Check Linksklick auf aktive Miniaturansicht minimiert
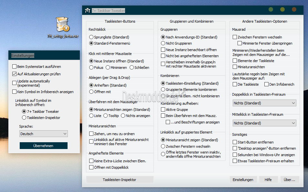This screenshot has height=192, width=308. pos(91,142)
